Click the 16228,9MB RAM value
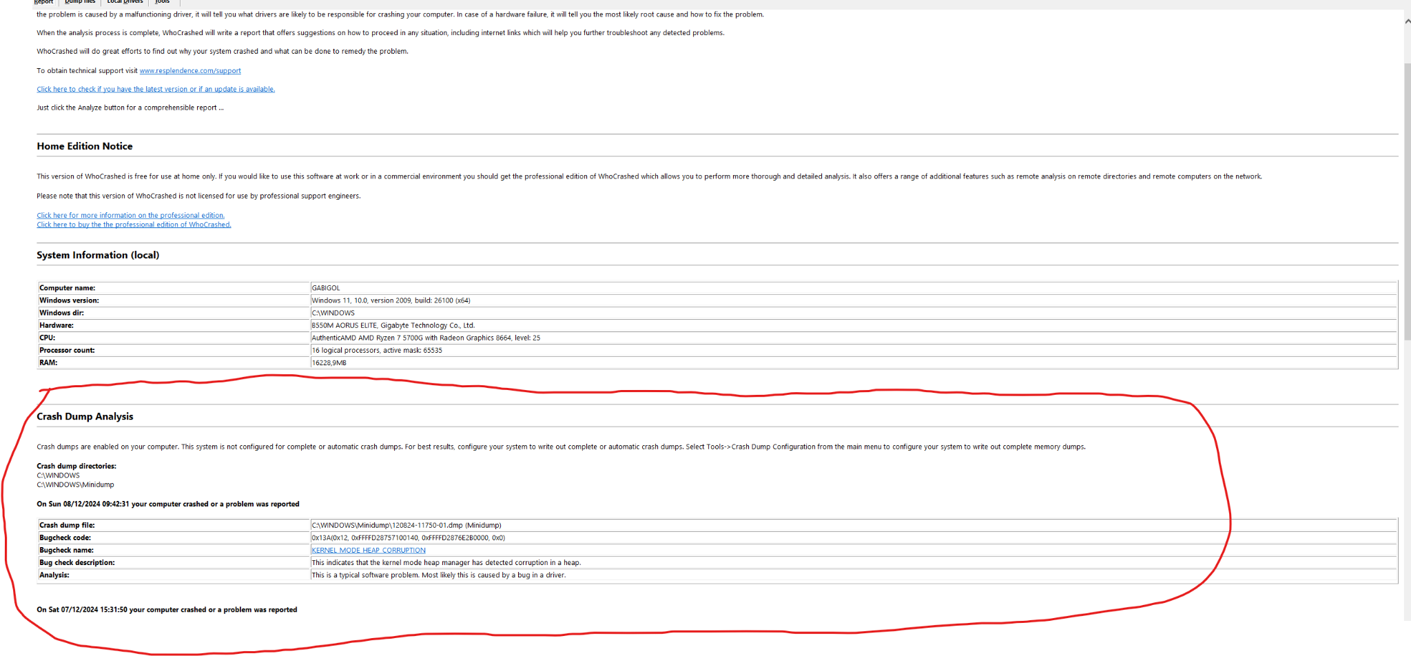Image resolution: width=1411 pixels, height=656 pixels. click(329, 362)
